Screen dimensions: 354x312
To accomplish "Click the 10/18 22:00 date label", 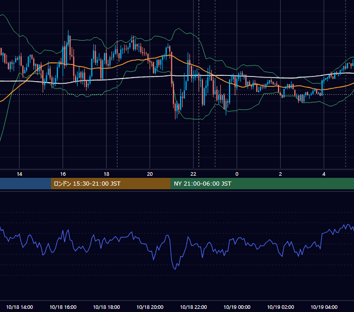I will [193, 307].
